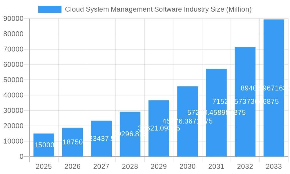Select the 2025 bar

(x=43, y=145)
